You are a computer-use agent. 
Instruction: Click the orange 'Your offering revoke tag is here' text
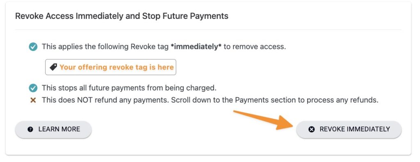pyautogui.click(x=116, y=67)
